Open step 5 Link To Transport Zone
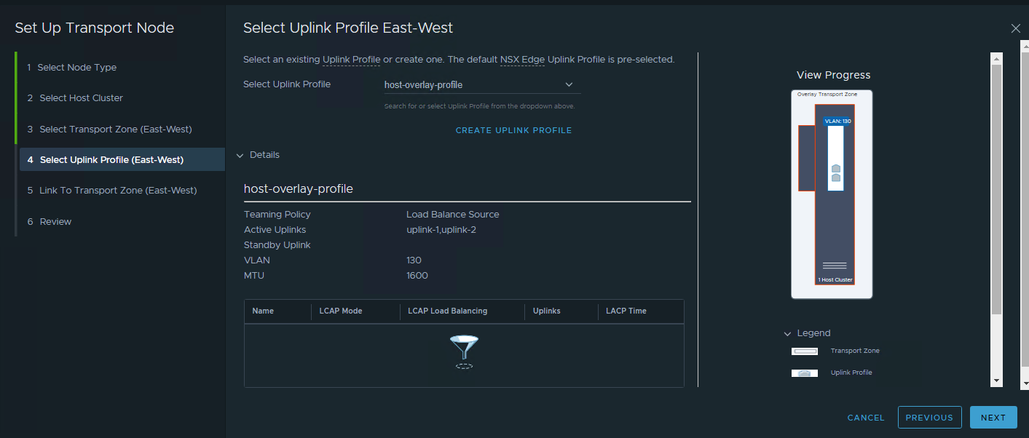The width and height of the screenshot is (1029, 438). [x=118, y=191]
